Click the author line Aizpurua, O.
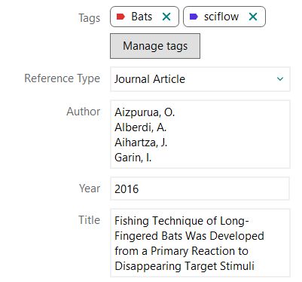302x282 pixels. click(145, 112)
